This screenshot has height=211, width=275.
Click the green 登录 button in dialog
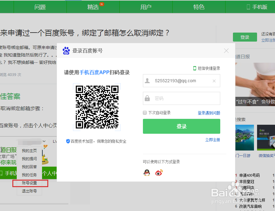pyautogui.click(x=182, y=126)
